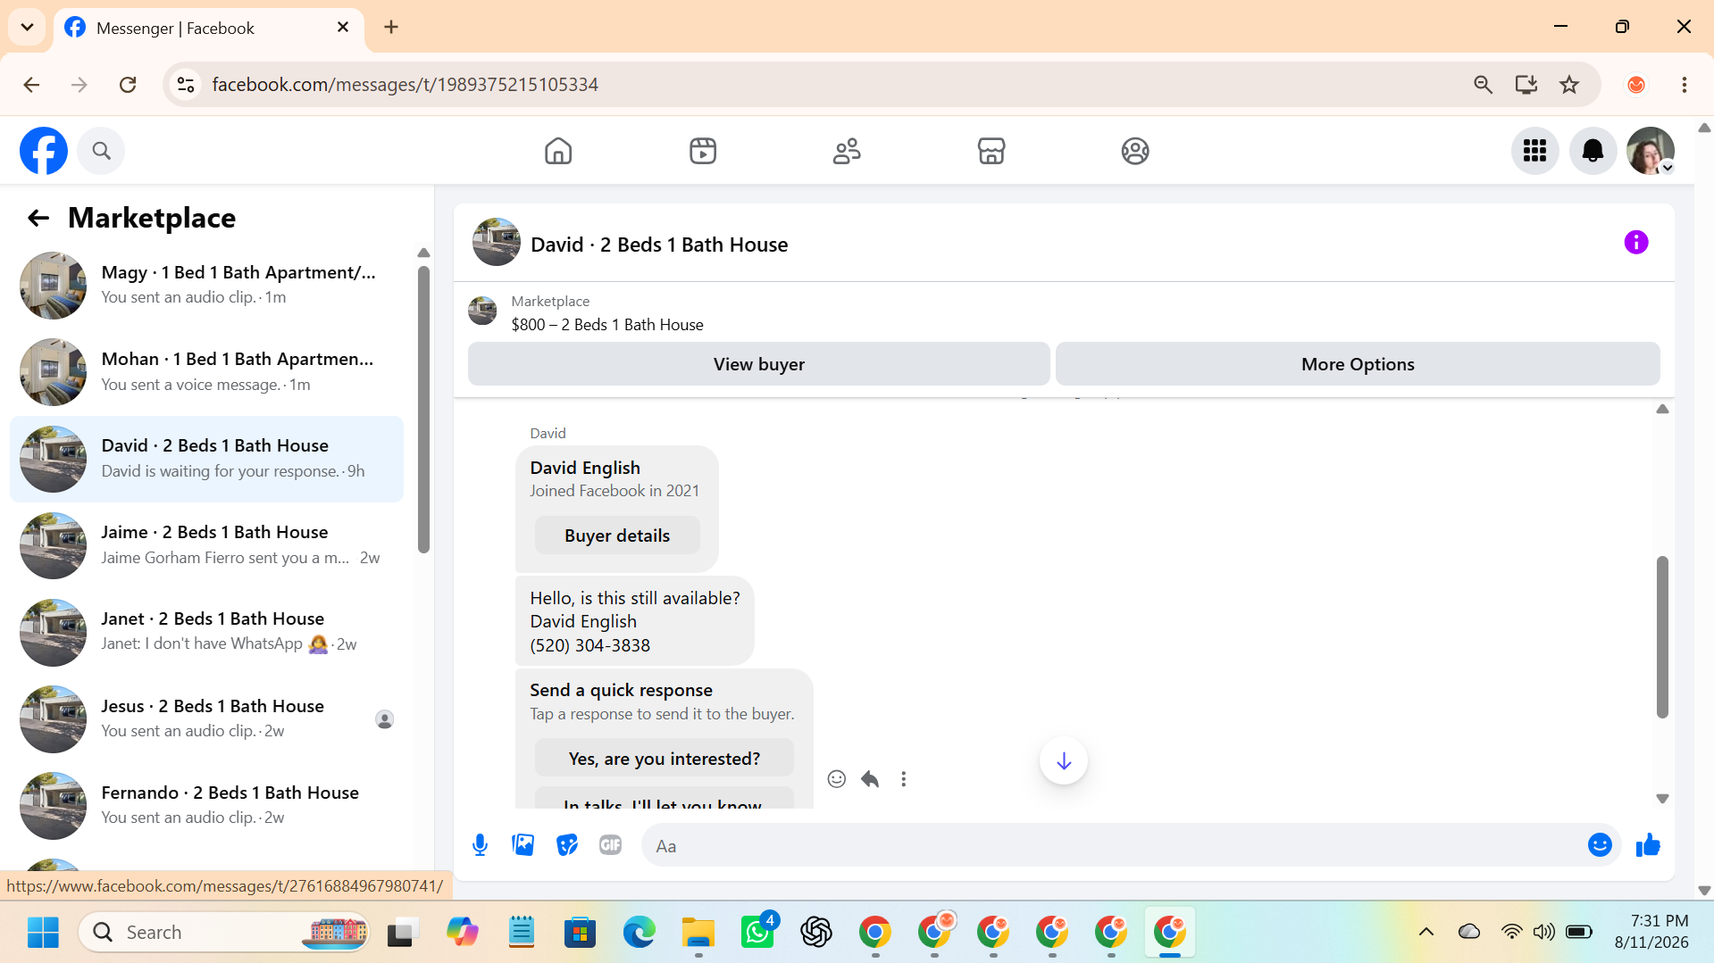Open David's profile picture in header
The height and width of the screenshot is (963, 1714).
(496, 243)
